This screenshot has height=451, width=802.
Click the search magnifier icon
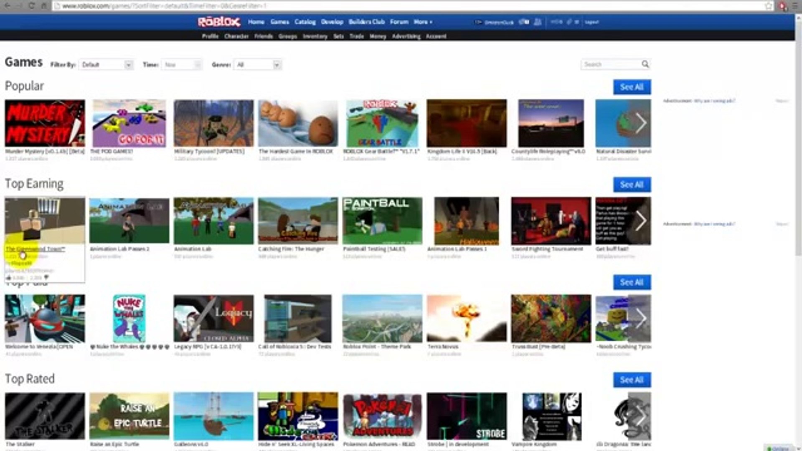click(x=645, y=64)
